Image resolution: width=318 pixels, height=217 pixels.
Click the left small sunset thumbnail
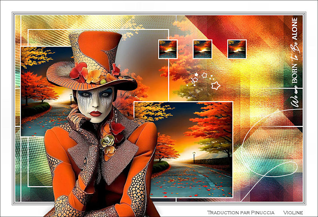(168, 49)
